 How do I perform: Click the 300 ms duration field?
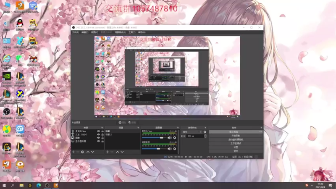(195, 136)
